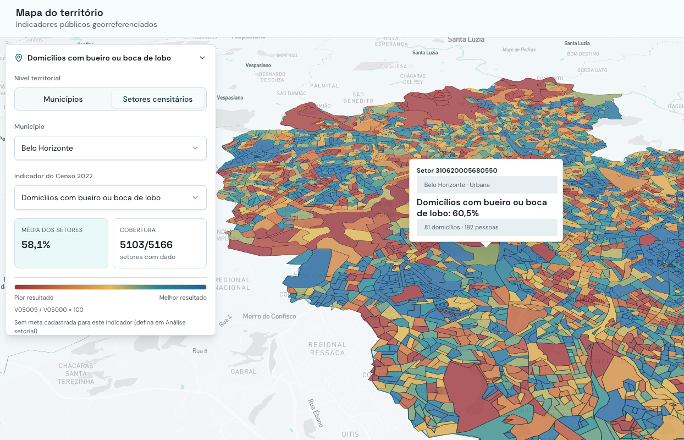The image size is (684, 440).
Task: Select the Setores censitários territorial level
Action: 158,100
